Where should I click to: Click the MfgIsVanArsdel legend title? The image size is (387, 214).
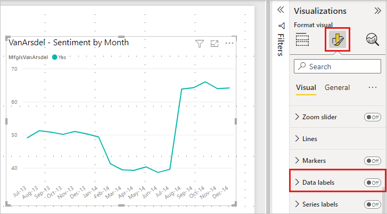pos(28,57)
